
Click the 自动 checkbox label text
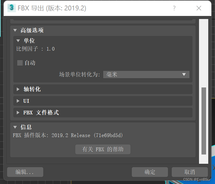click(x=30, y=63)
